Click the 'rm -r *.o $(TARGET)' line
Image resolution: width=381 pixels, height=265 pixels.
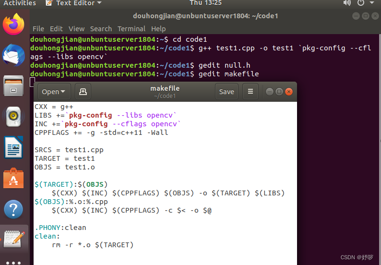pyautogui.click(x=93, y=245)
